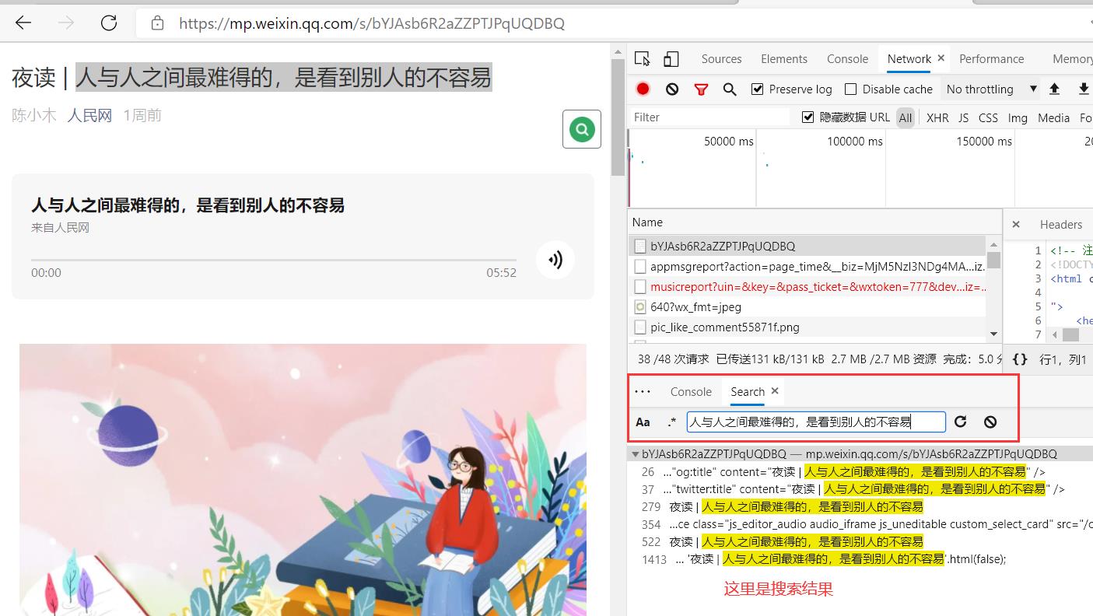The height and width of the screenshot is (616, 1093).
Task: Clear search results with the cancel icon
Action: click(990, 422)
